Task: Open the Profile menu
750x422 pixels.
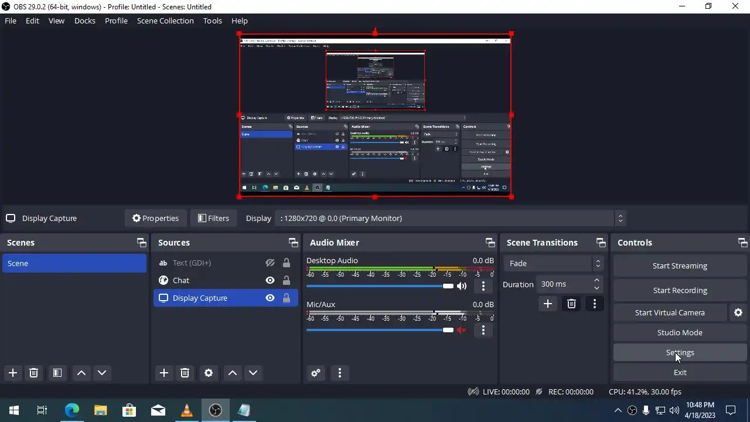Action: pyautogui.click(x=116, y=21)
